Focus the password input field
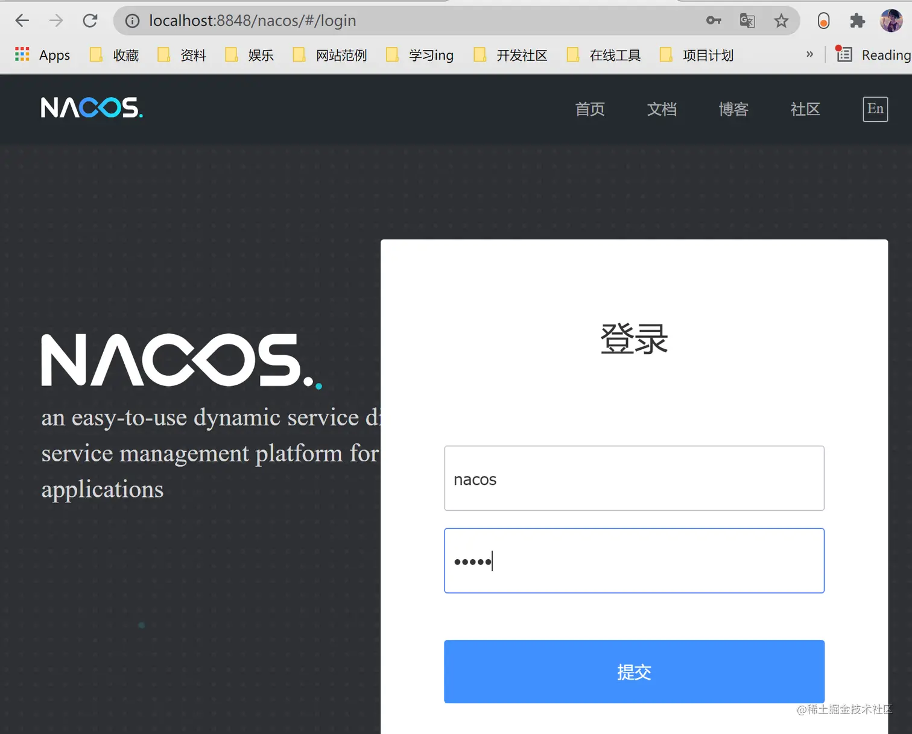912x734 pixels. pos(634,561)
